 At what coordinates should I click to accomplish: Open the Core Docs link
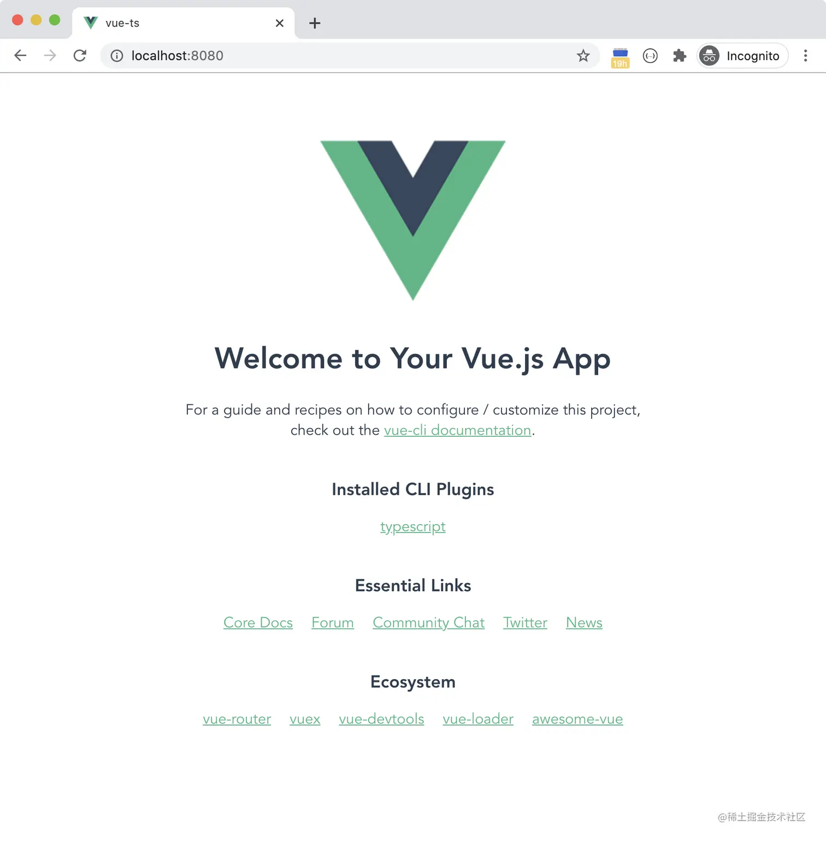(258, 622)
